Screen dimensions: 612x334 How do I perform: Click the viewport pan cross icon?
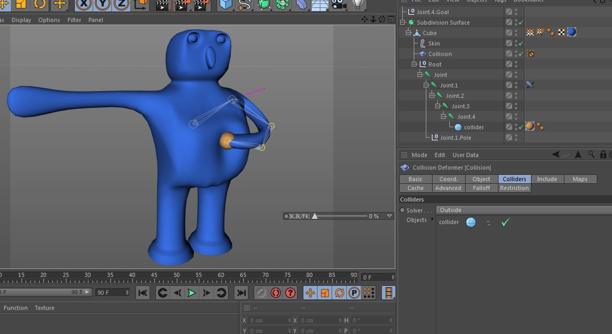365,19
